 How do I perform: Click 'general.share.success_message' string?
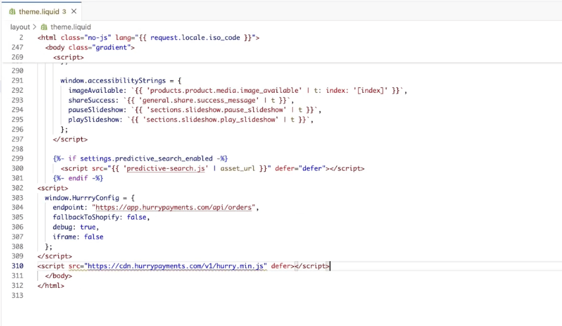[x=198, y=100]
